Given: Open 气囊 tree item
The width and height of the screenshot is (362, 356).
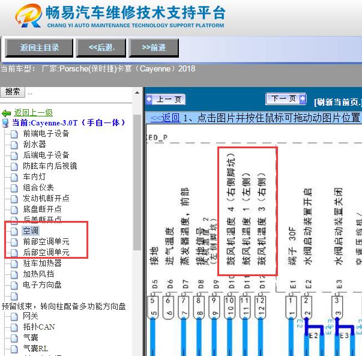Looking at the screenshot, I should point(31,338).
